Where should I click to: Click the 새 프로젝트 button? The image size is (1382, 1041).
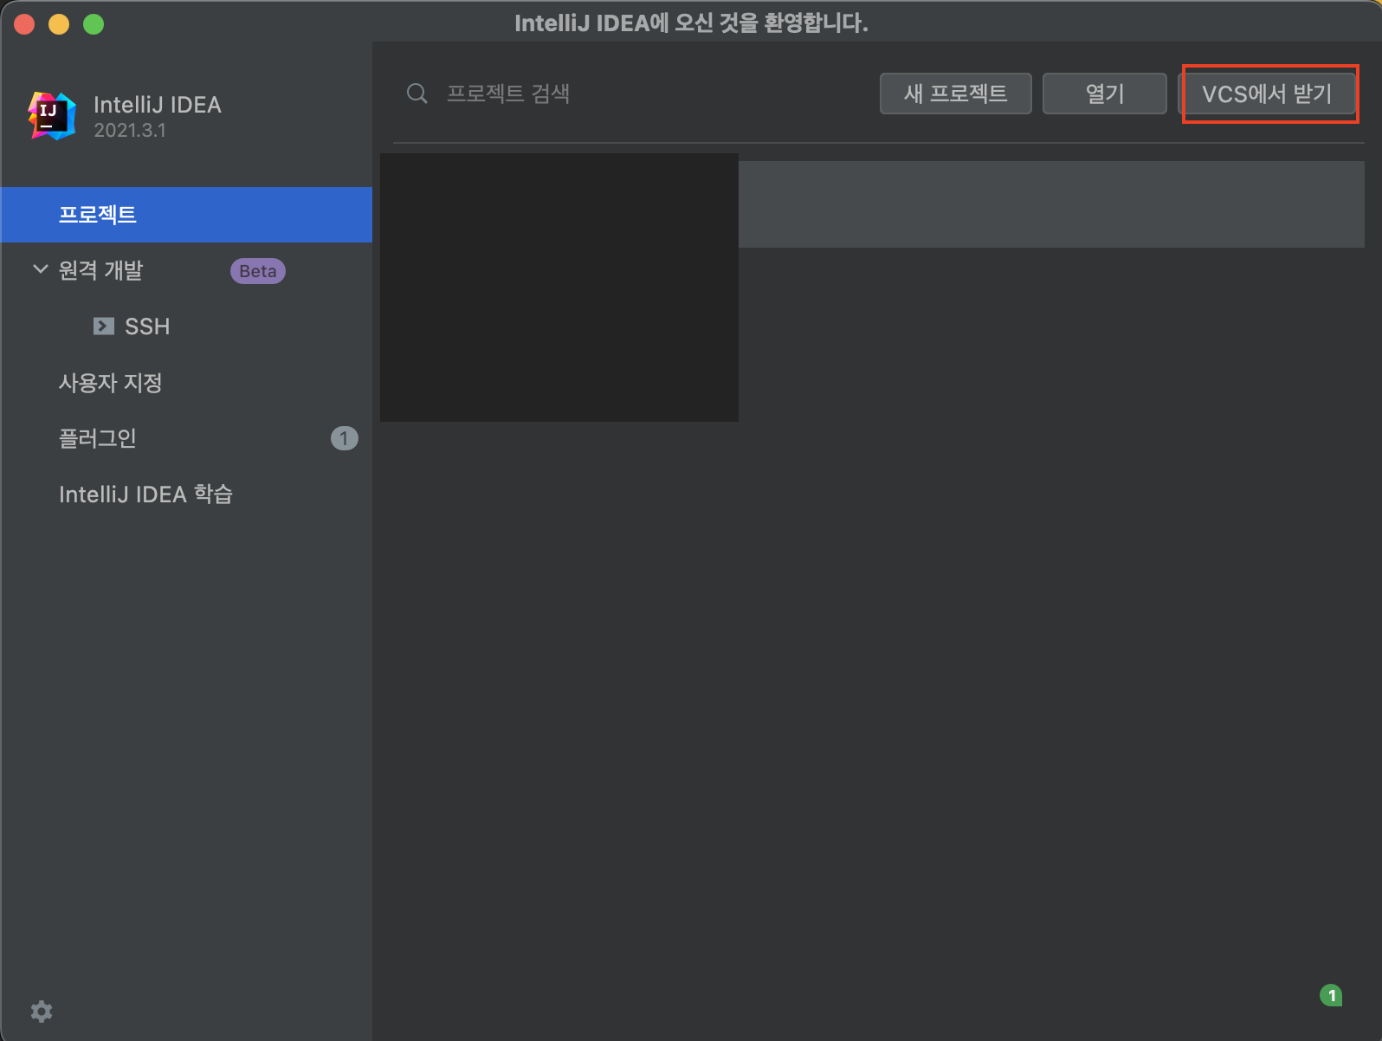click(x=956, y=94)
